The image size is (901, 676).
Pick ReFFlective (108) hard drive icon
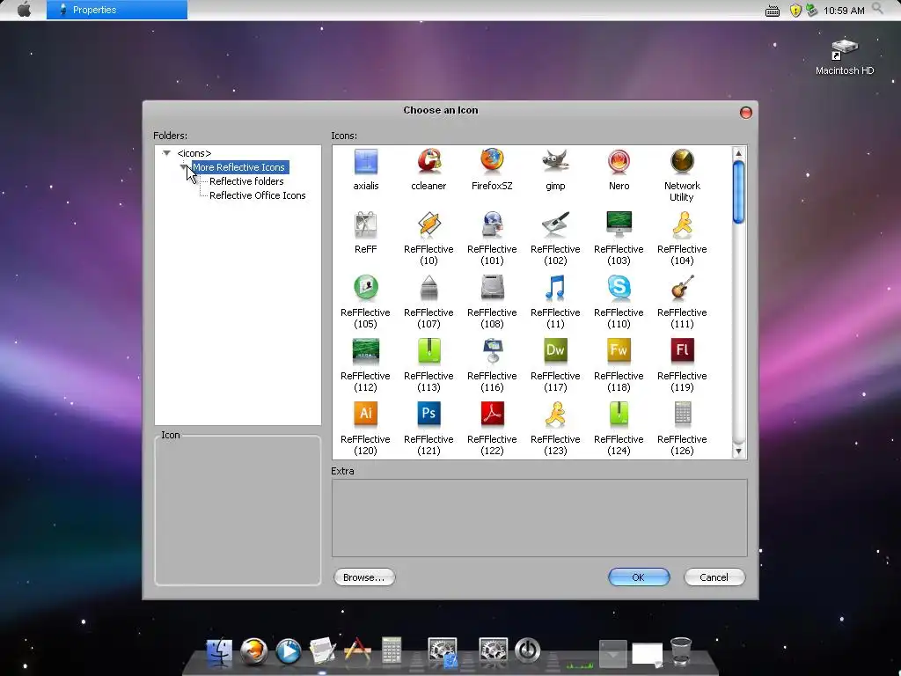tap(492, 288)
